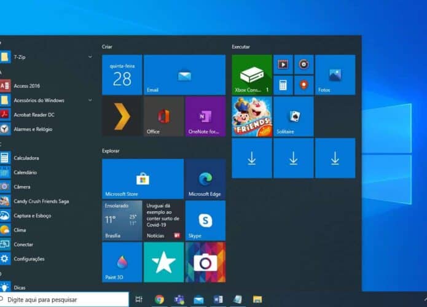The image size is (427, 307).
Task: Open the Brasília weather tile
Action: pos(122,220)
